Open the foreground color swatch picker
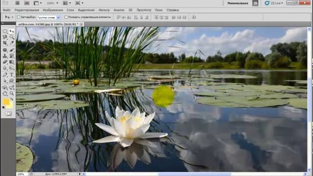The width and height of the screenshot is (313, 176). 6,102
